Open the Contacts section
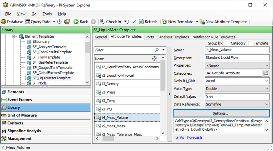The image size is (273, 151). pos(46,123)
